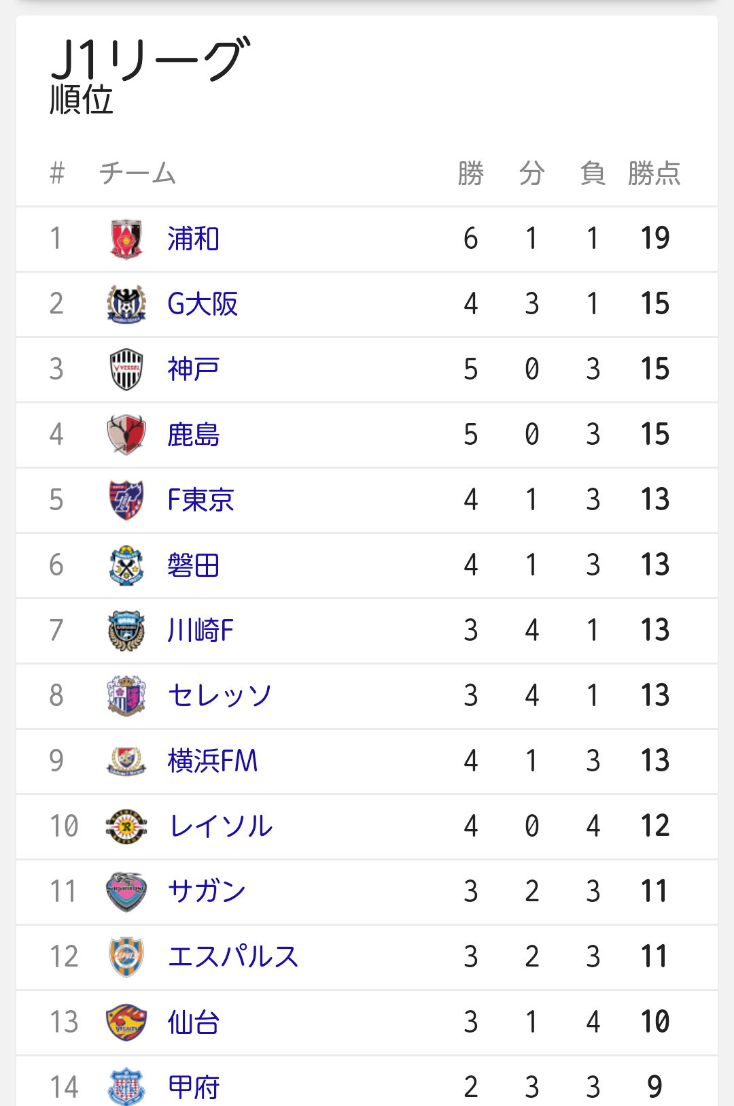The width and height of the screenshot is (734, 1106).
Task: Click the Kashima Antlers crest icon
Action: (x=126, y=435)
